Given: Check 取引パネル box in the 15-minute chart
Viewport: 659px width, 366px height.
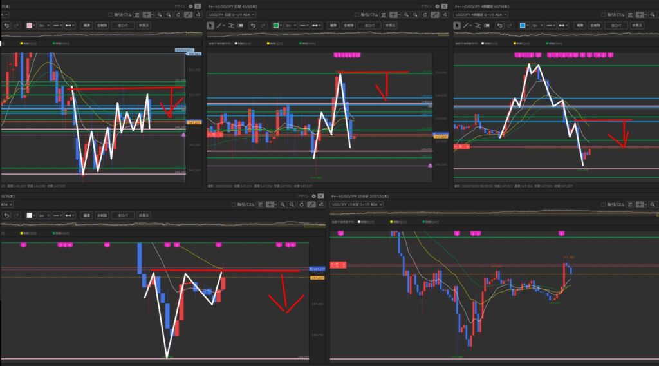Looking at the screenshot, I should coord(603,204).
